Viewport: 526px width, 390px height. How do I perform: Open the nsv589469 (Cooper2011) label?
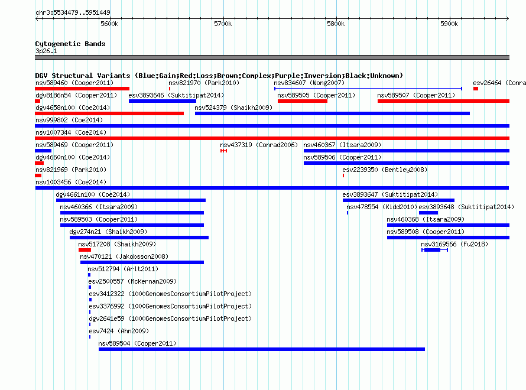click(74, 145)
